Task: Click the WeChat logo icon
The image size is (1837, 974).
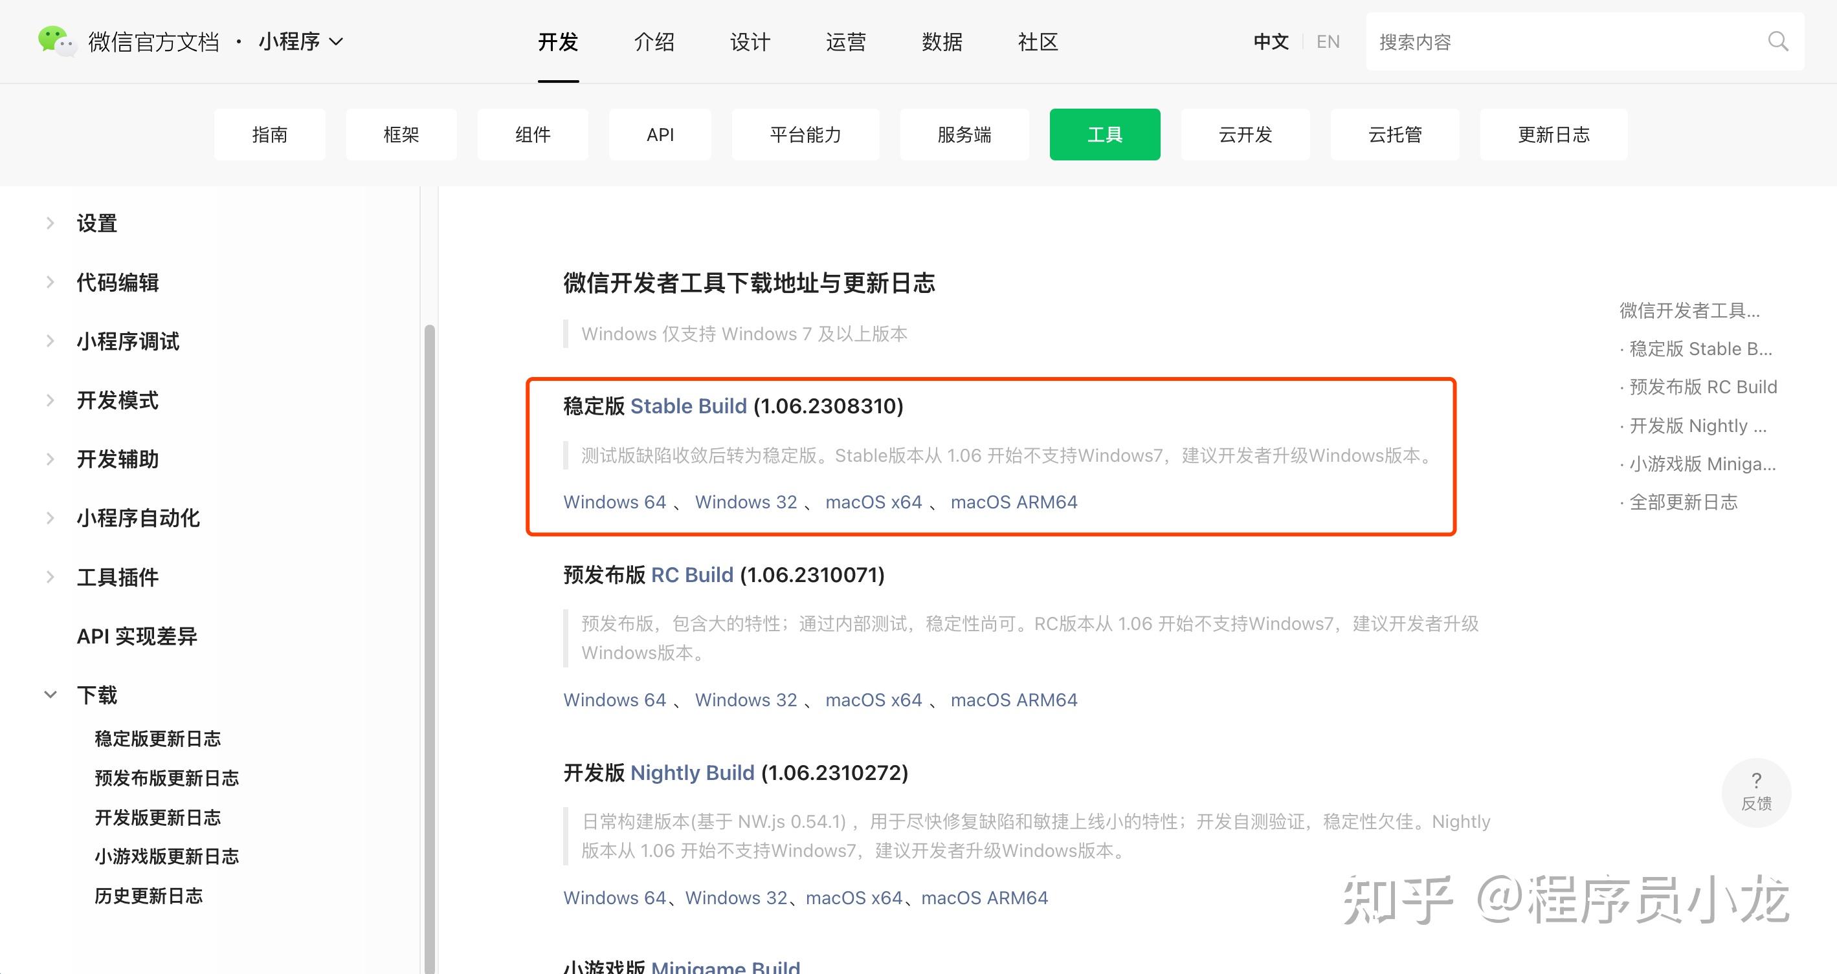Action: pyautogui.click(x=56, y=41)
